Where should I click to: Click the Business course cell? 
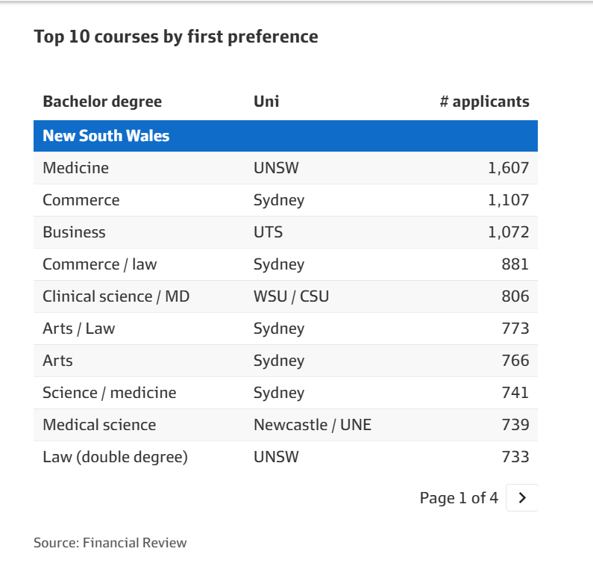pos(74,232)
